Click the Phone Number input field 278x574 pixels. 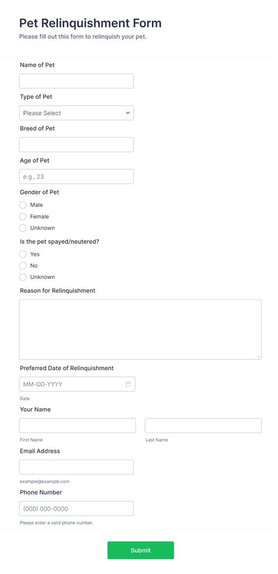(x=76, y=508)
